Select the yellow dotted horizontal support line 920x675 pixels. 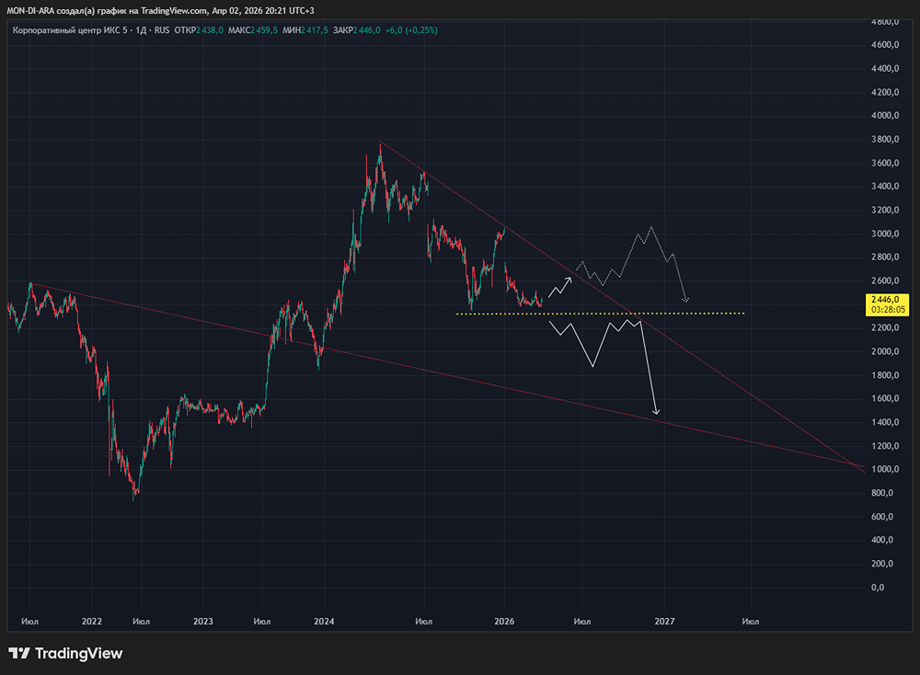point(600,314)
